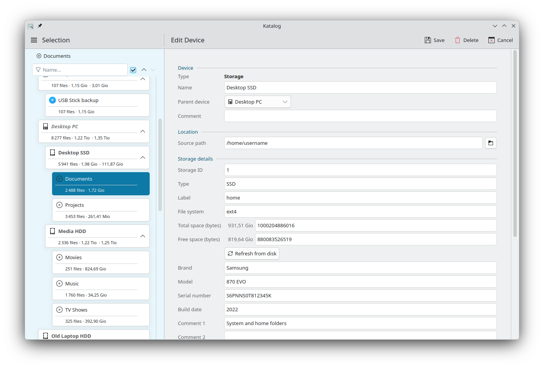The width and height of the screenshot is (544, 369).
Task: Open folder browser for Source path
Action: click(x=491, y=143)
